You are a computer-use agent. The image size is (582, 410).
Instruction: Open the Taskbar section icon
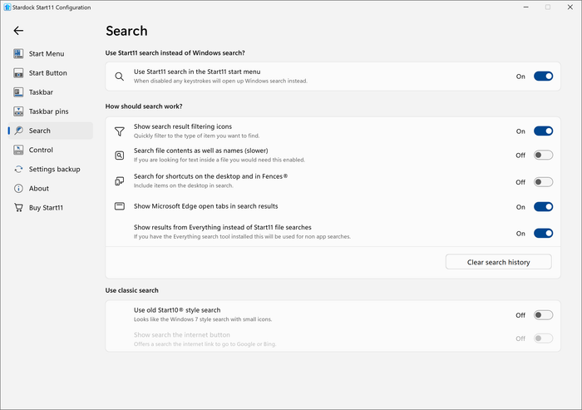pos(18,92)
